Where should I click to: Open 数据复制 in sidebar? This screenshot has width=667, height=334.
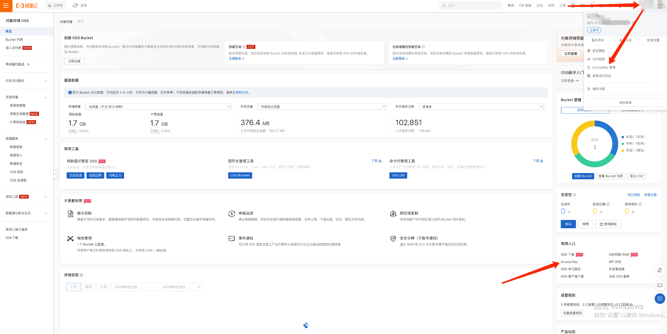point(16,147)
